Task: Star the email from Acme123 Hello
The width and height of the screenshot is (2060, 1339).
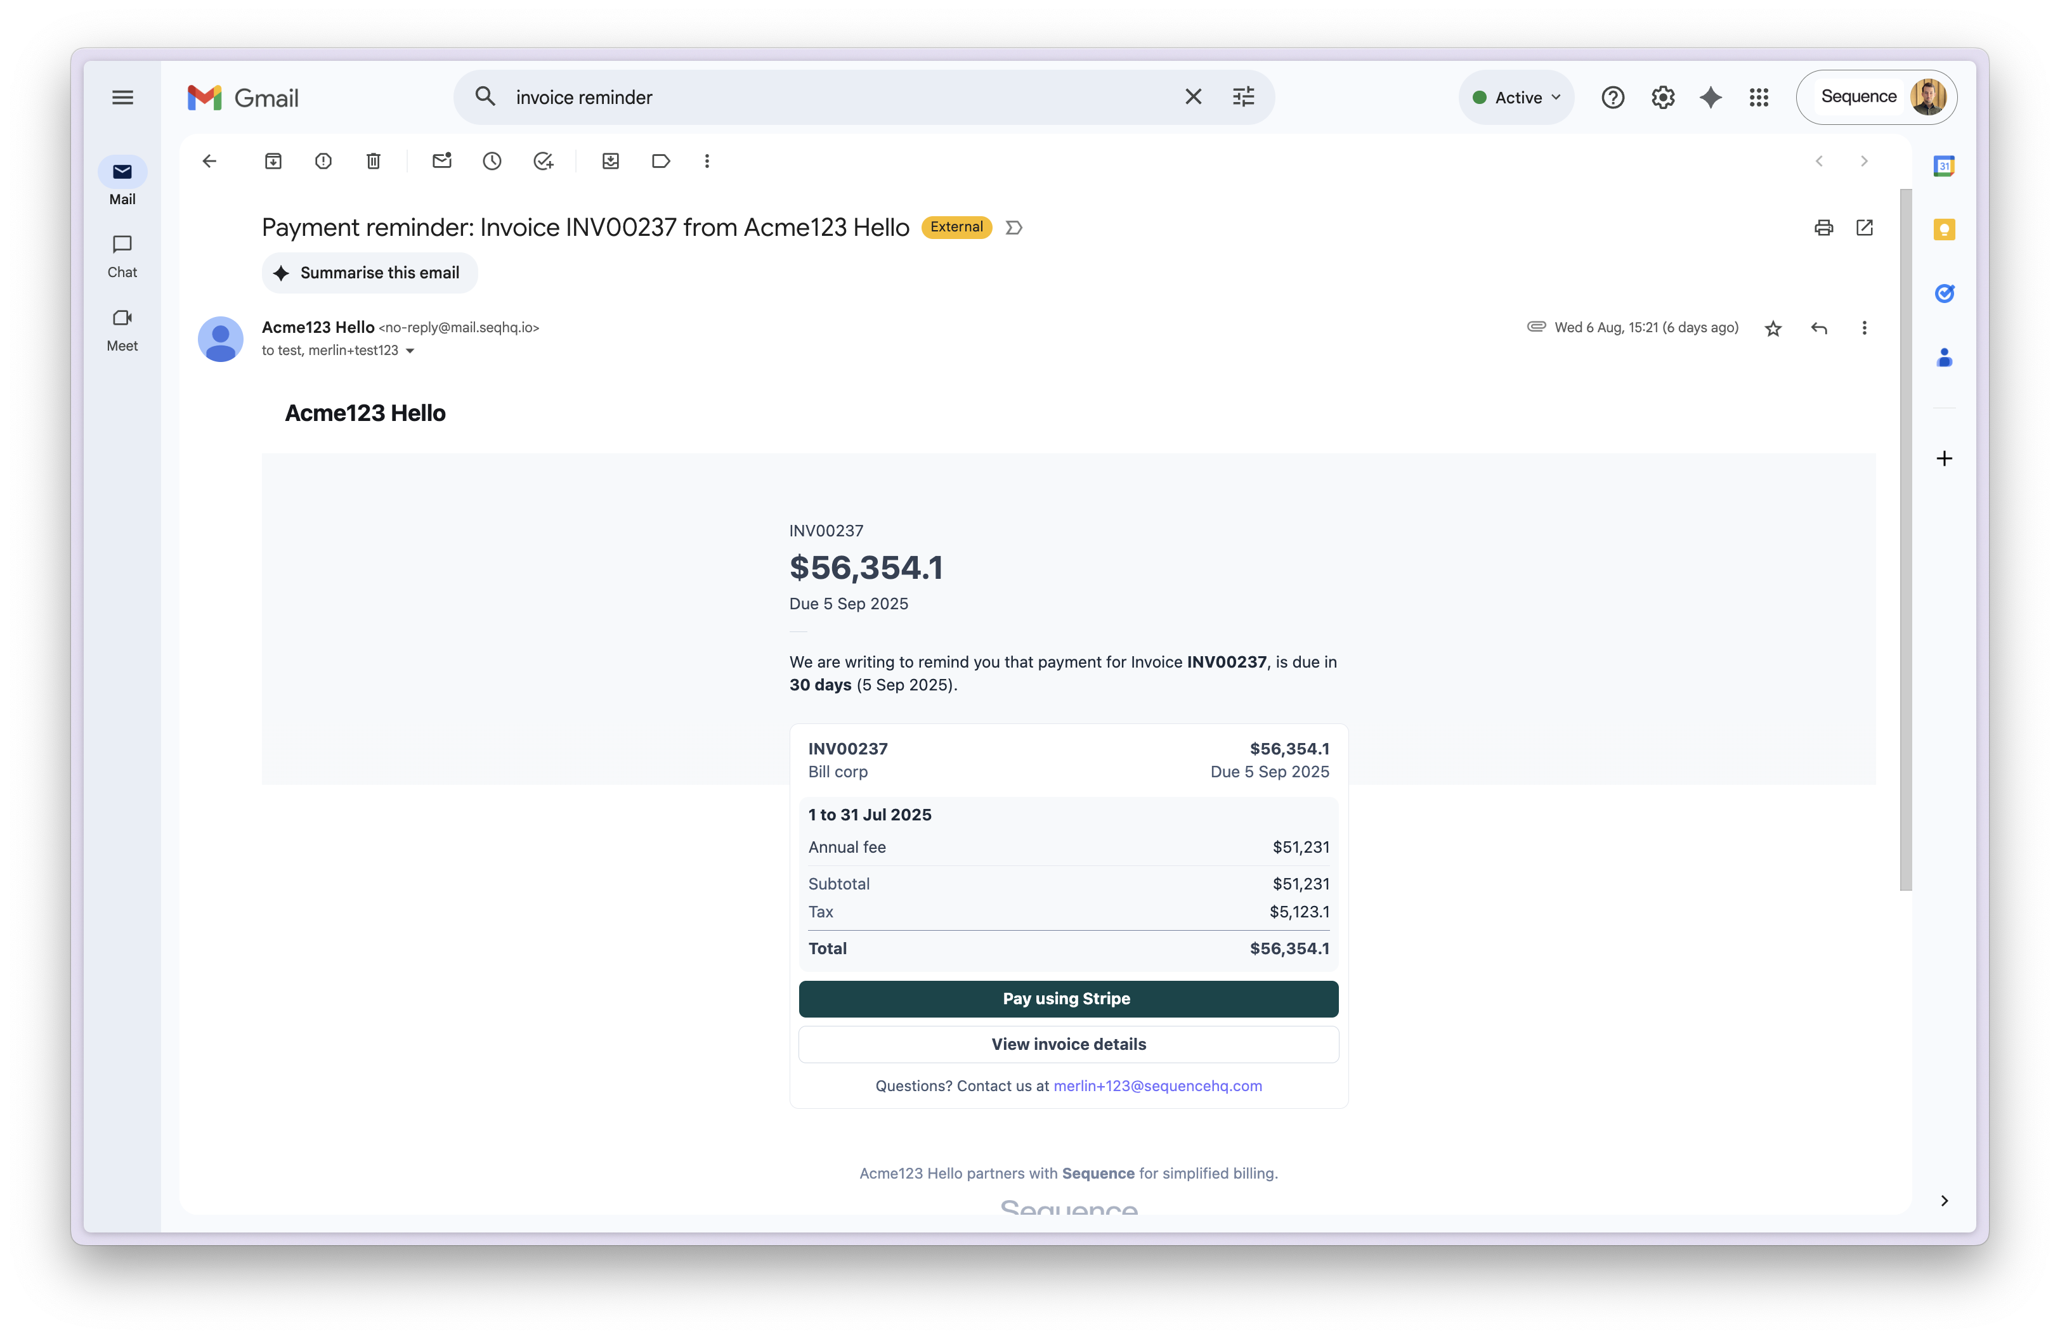Action: [x=1773, y=328]
